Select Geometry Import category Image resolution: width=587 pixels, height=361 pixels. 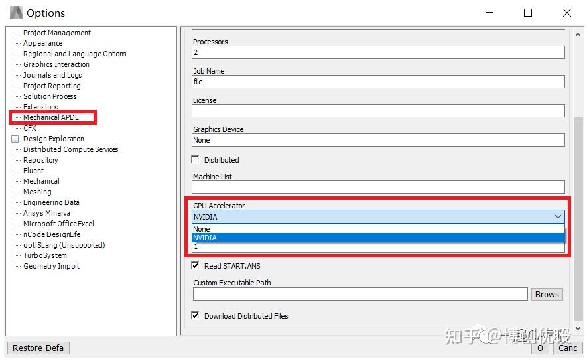(x=51, y=266)
